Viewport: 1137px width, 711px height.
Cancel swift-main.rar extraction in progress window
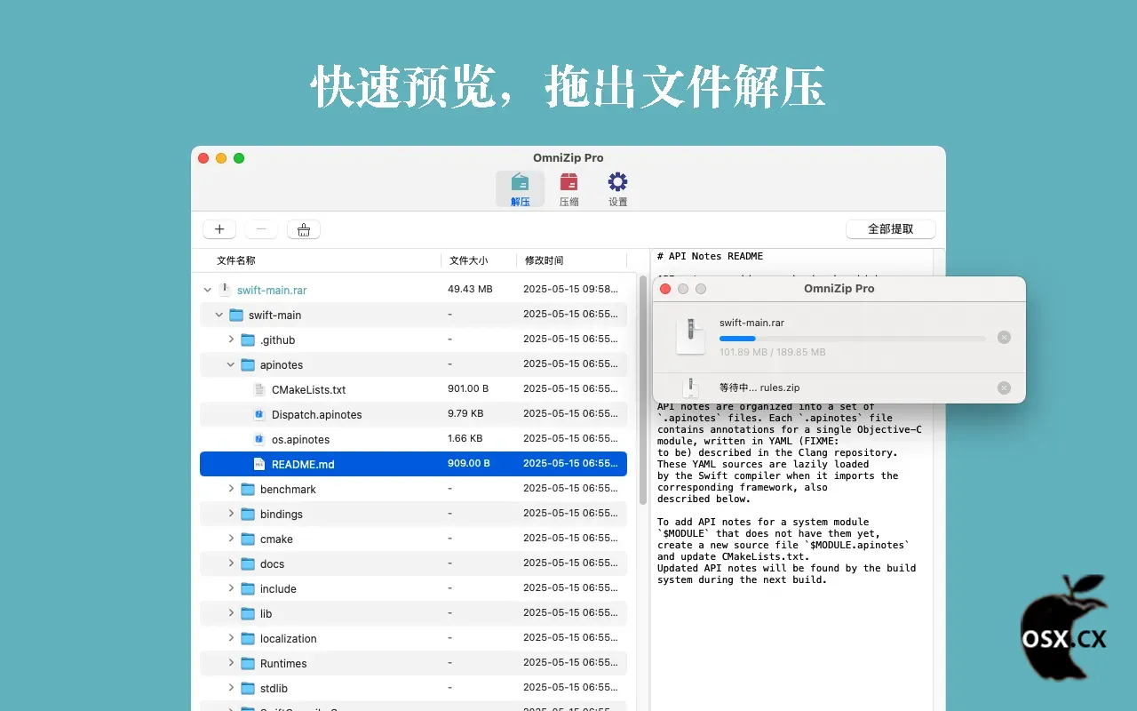point(1004,338)
